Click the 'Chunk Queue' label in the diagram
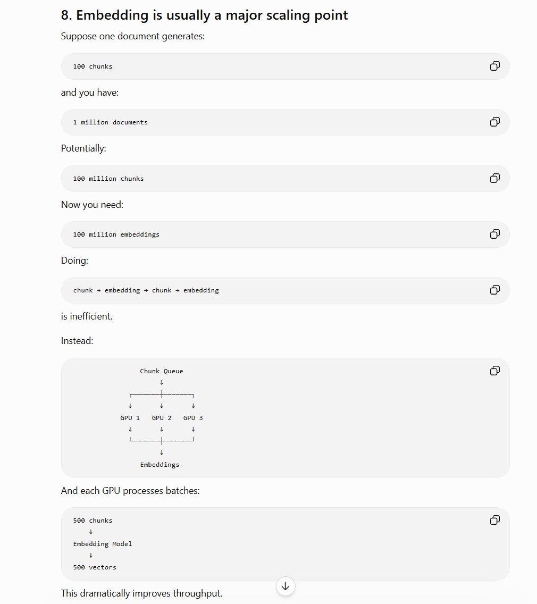The height and width of the screenshot is (604, 537). click(162, 371)
